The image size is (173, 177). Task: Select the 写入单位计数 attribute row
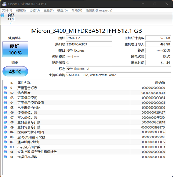pyautogui.click(x=85, y=118)
